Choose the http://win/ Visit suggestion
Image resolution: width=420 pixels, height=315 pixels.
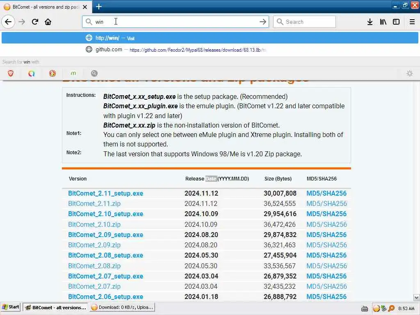[x=210, y=38]
